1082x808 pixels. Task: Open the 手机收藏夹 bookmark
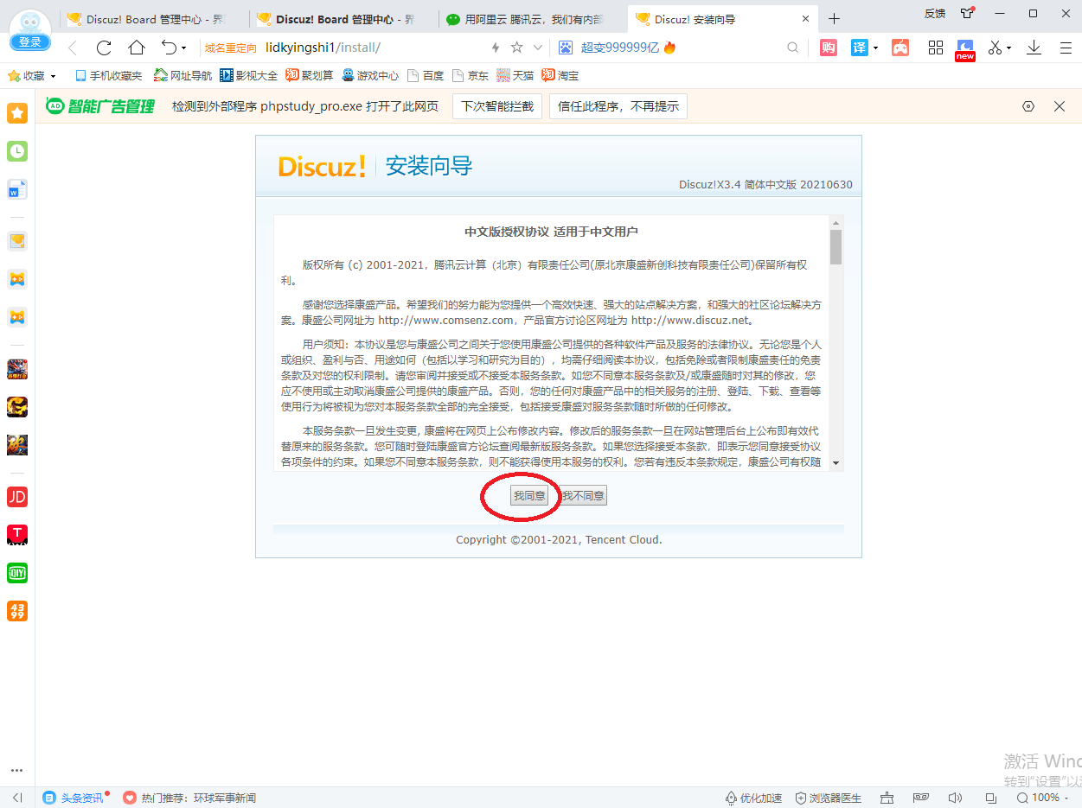click(x=109, y=76)
